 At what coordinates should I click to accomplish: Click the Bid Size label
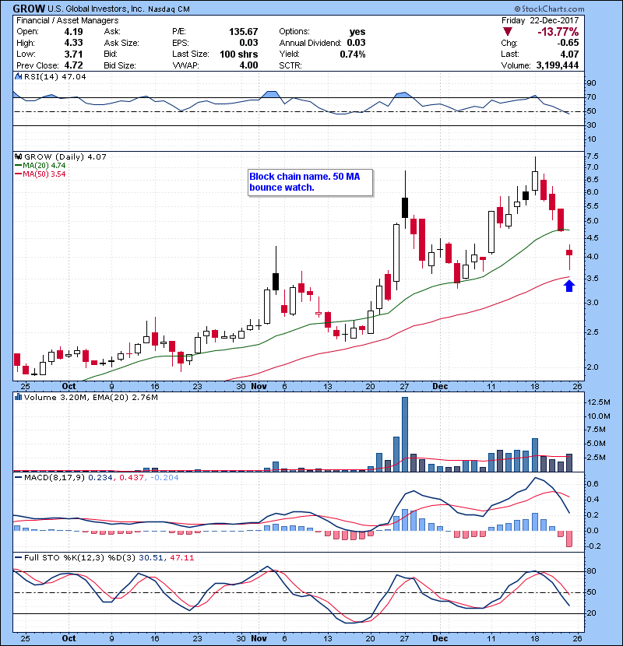[x=120, y=65]
